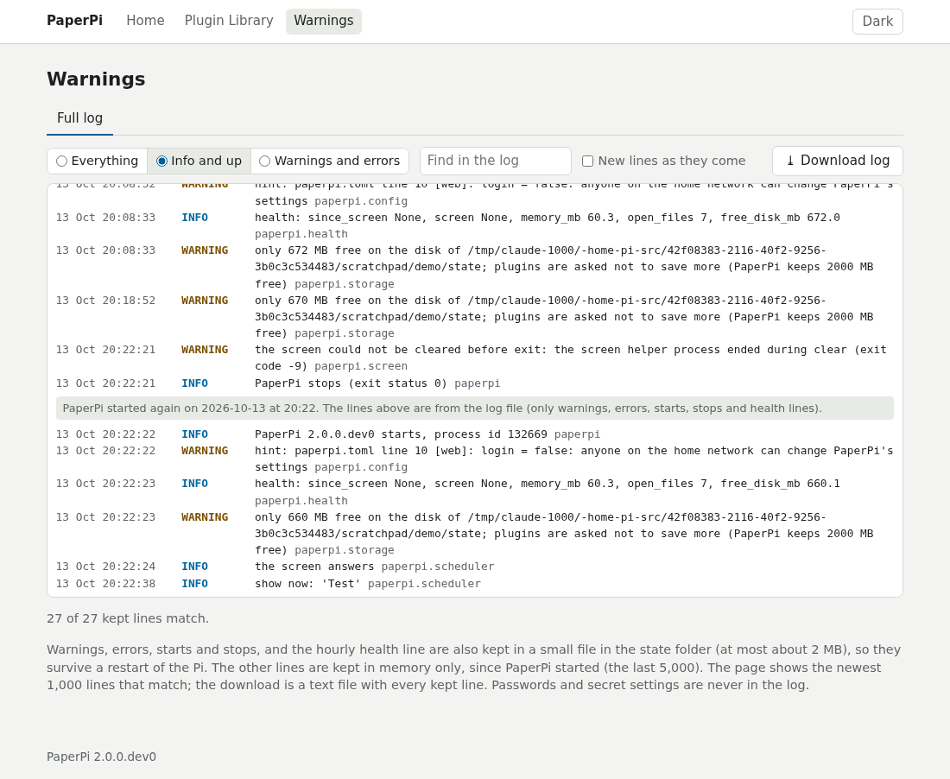Screen dimensions: 950x779
Task: Click the hint message logged at 20:22:22
Action: click(x=573, y=459)
